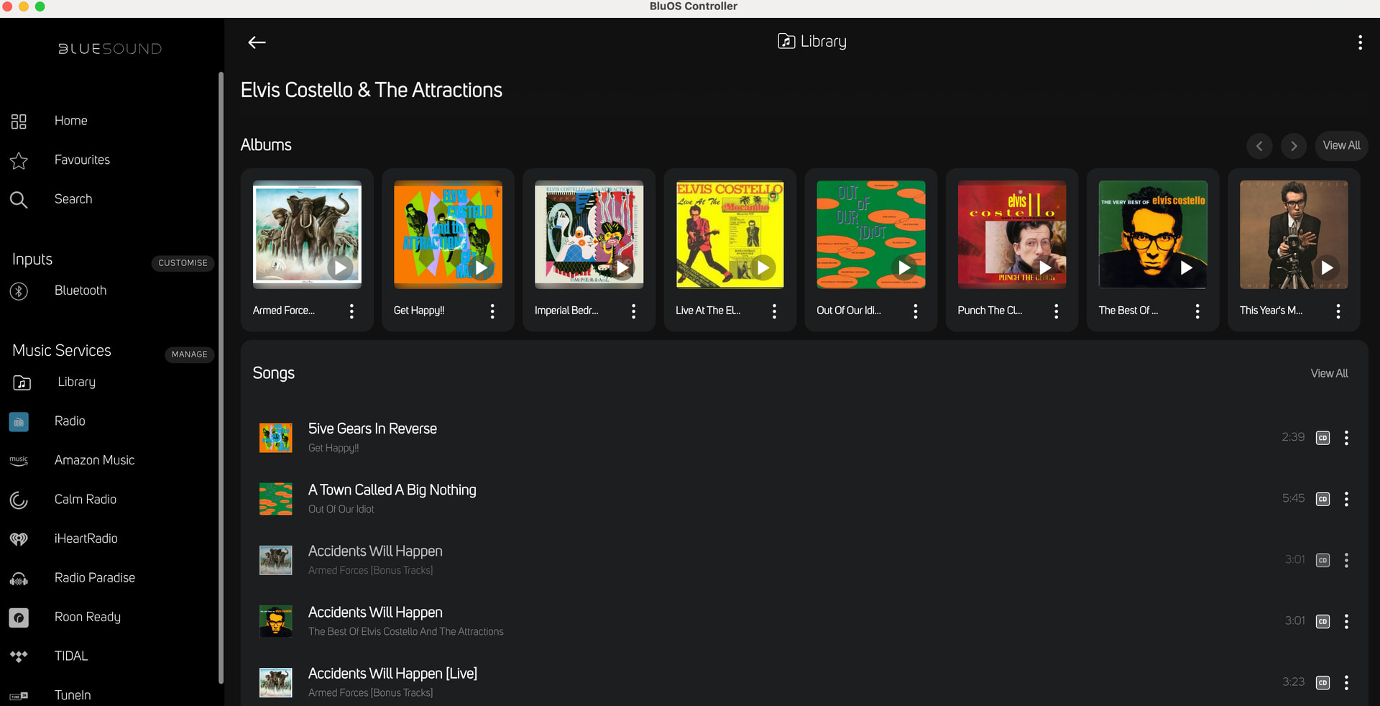Click A Town Called A Big Nothing thumbnail

276,499
